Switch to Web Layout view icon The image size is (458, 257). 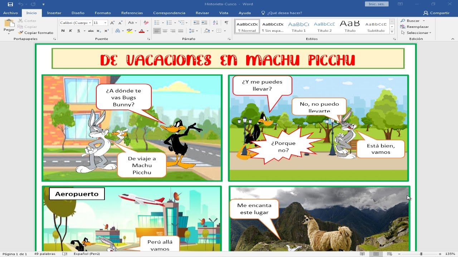click(x=389, y=254)
